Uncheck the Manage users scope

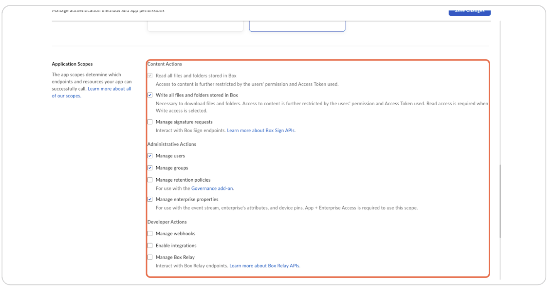(150, 156)
